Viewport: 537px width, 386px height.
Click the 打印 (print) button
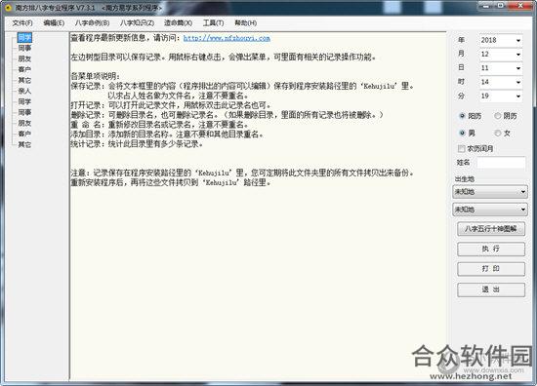491,269
